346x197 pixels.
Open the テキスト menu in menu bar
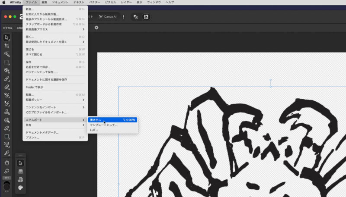[x=79, y=2]
